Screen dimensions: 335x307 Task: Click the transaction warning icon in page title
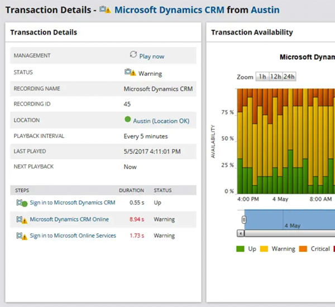pyautogui.click(x=105, y=10)
